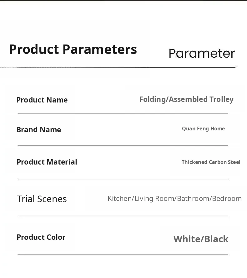Click the Quan Feng Home brand value
Image resolution: width=247 pixels, height=278 pixels.
pyautogui.click(x=203, y=129)
